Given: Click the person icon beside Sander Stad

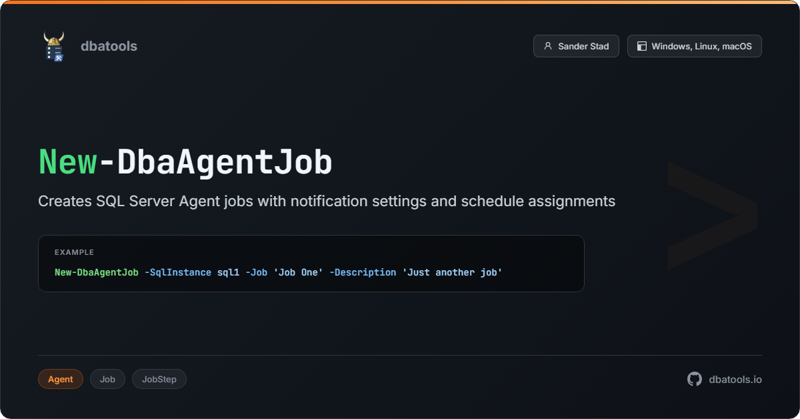Looking at the screenshot, I should (x=548, y=46).
